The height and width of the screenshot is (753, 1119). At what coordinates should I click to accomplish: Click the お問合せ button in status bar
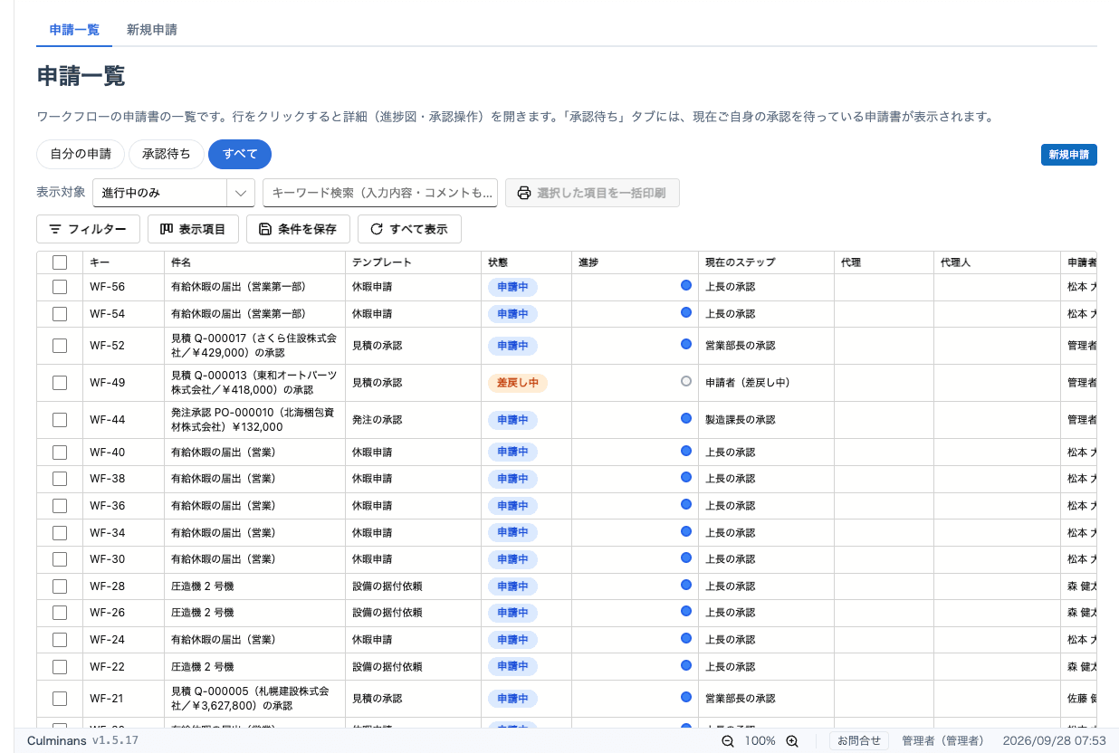[859, 740]
